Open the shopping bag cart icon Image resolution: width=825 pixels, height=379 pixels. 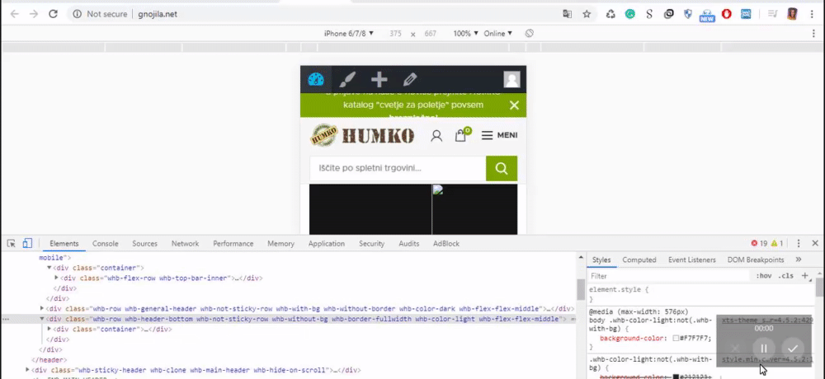pos(463,135)
